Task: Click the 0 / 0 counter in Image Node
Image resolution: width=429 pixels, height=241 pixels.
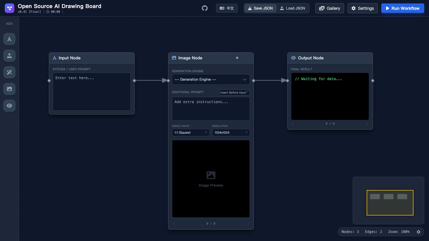Action: [x=211, y=224]
